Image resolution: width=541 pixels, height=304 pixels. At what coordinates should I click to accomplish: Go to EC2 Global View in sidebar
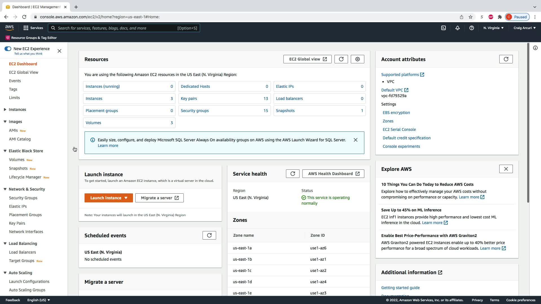pos(24,72)
